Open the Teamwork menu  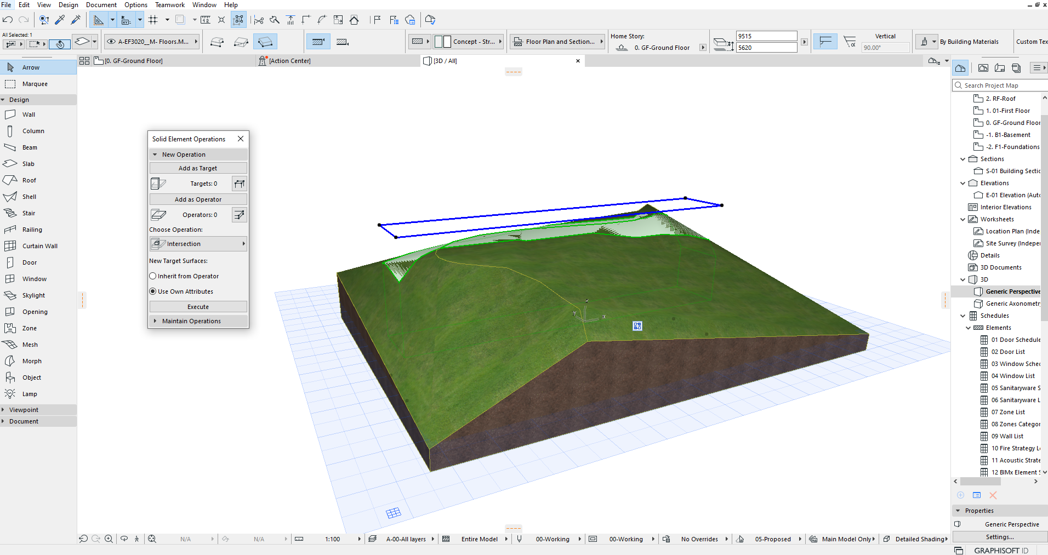tap(169, 5)
